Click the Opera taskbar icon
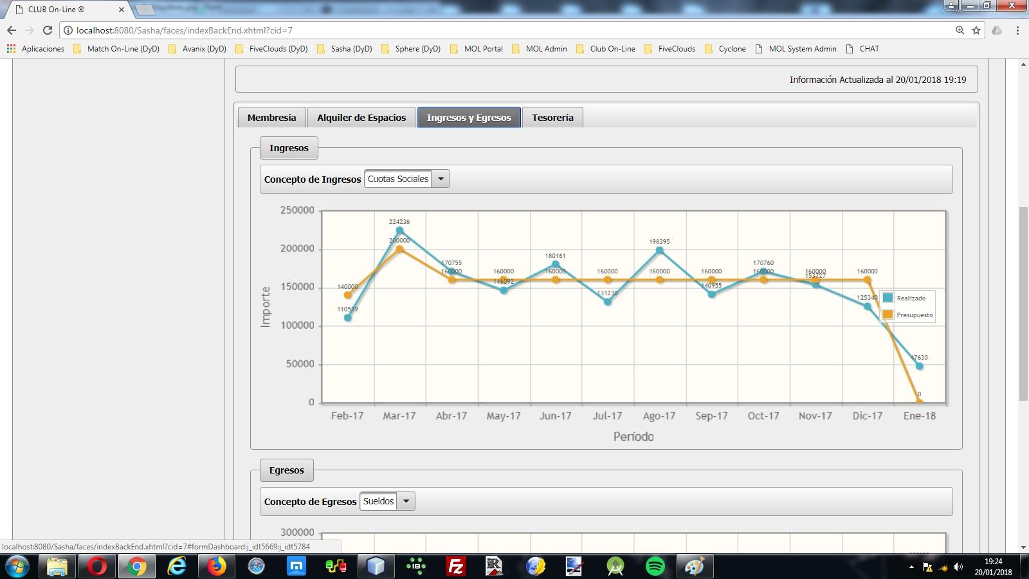1029x579 pixels. (96, 566)
